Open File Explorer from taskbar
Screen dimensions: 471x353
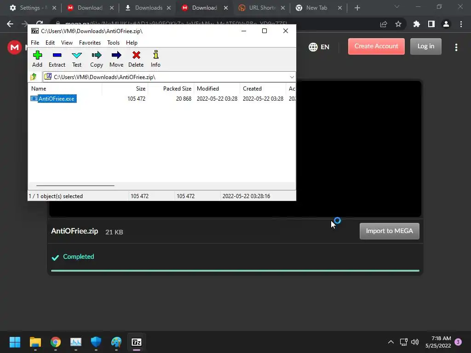(x=35, y=342)
